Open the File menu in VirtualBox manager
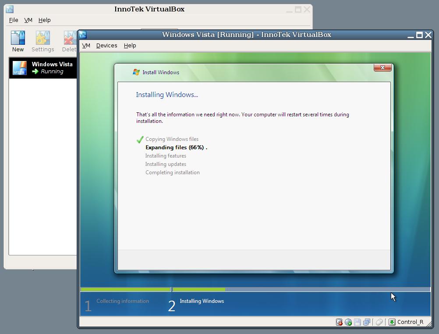 pos(14,20)
